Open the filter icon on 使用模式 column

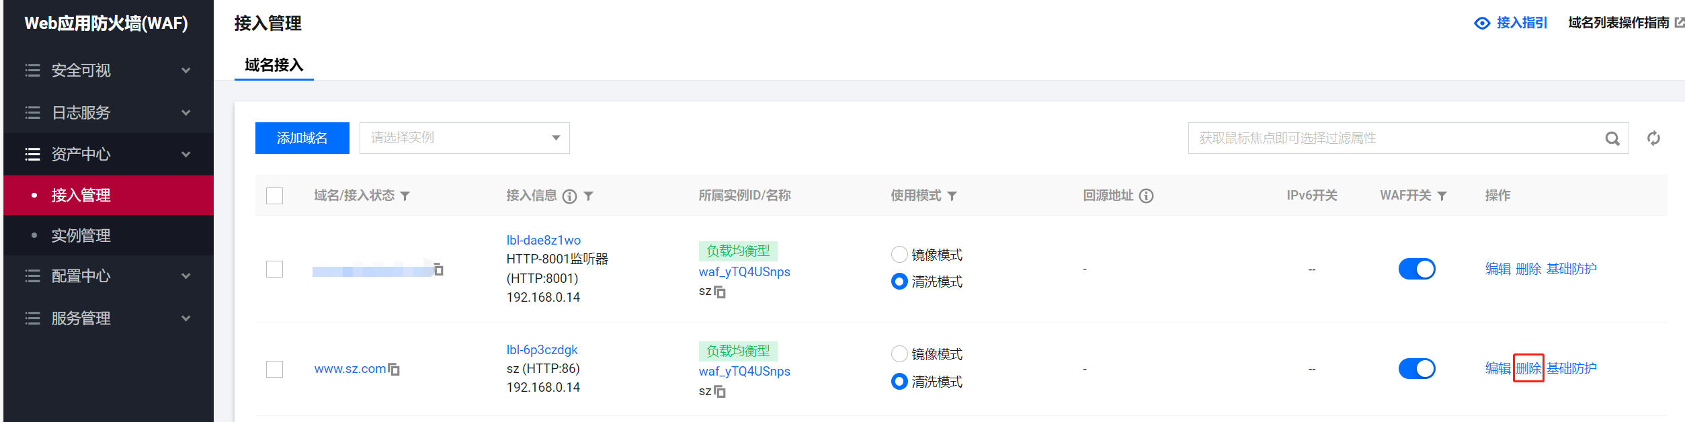tap(952, 196)
